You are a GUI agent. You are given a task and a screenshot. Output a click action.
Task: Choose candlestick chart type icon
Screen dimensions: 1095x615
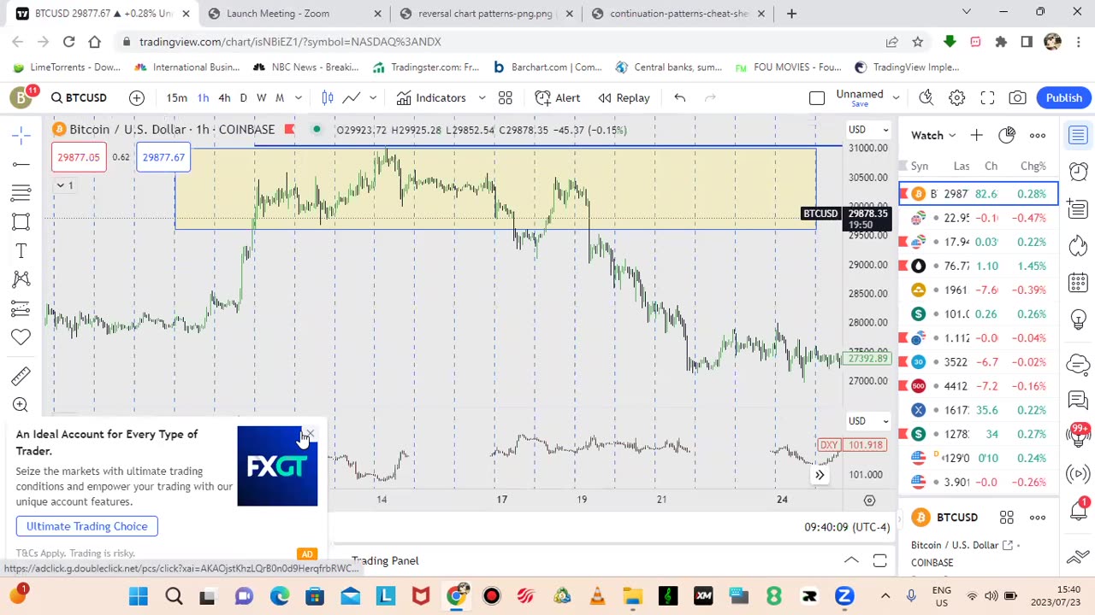(328, 98)
